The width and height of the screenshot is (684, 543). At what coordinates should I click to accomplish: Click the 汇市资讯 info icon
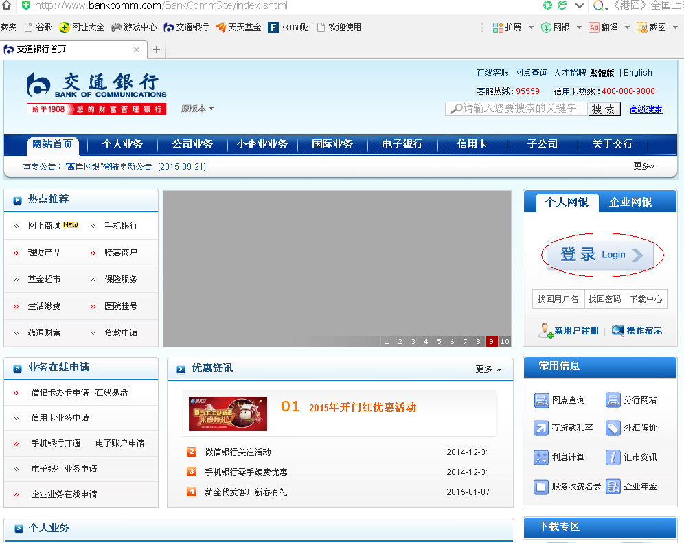click(x=613, y=457)
